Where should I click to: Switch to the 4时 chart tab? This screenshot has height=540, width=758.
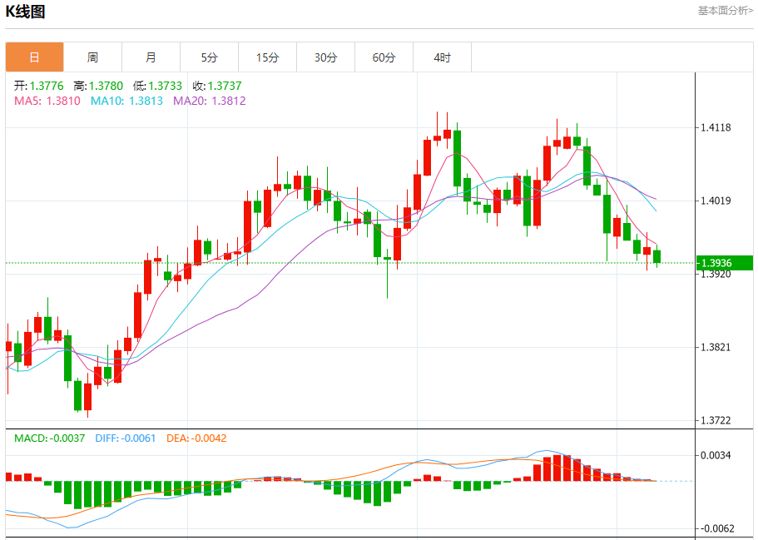click(442, 57)
